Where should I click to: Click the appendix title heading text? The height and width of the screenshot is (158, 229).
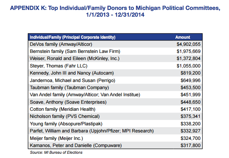coord(114,13)
